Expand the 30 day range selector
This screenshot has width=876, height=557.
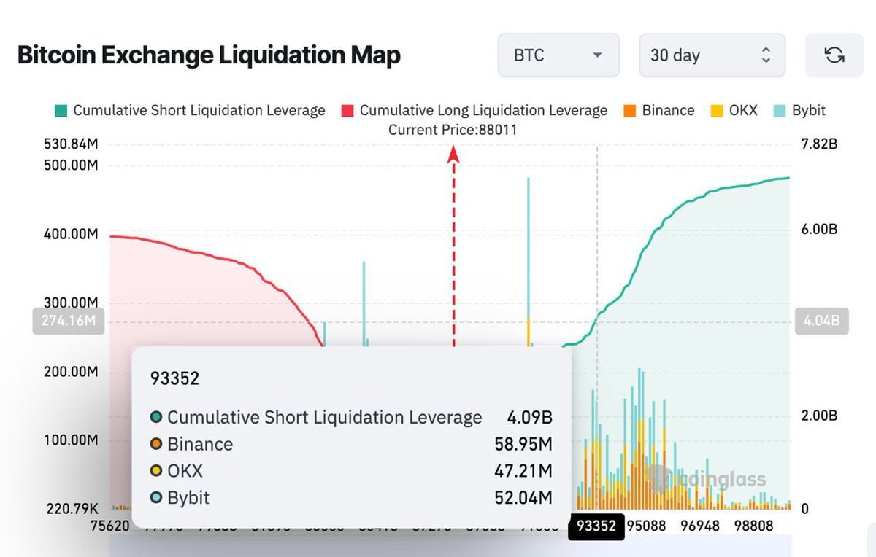click(x=711, y=55)
